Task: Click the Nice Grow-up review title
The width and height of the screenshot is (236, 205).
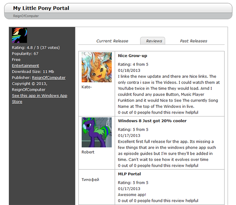Action: pos(132,56)
